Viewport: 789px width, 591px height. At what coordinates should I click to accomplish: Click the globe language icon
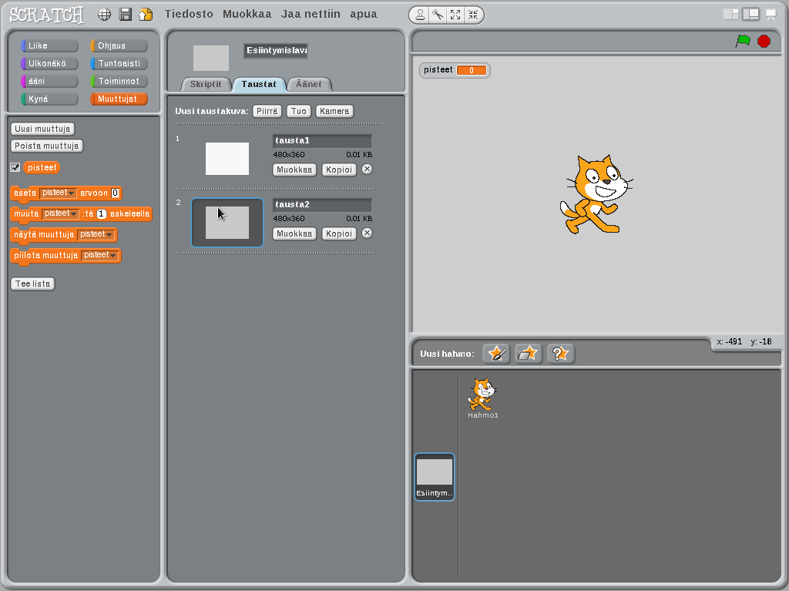(104, 15)
